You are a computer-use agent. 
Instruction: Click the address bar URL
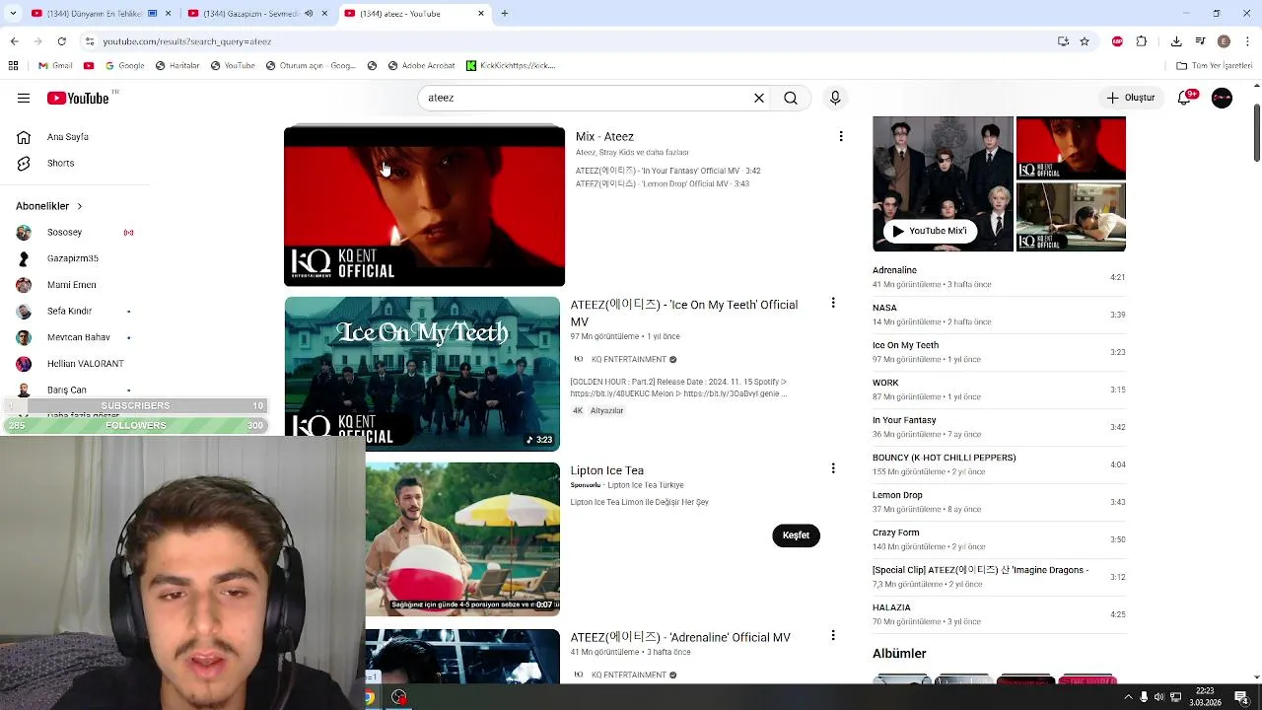click(187, 41)
